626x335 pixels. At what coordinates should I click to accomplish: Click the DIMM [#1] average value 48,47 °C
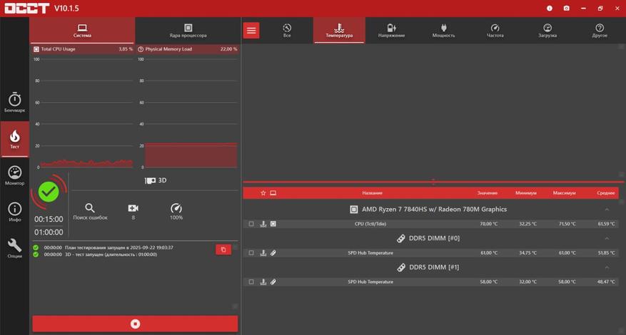[x=606, y=282]
